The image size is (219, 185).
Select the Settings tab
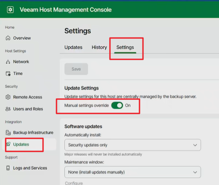(x=125, y=48)
